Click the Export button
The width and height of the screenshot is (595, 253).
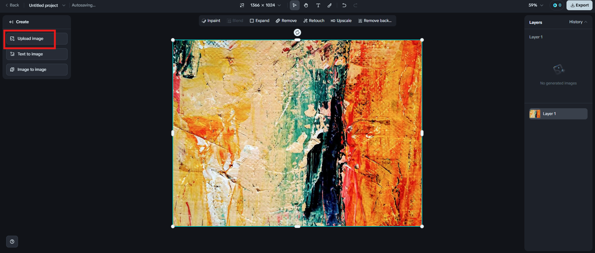580,5
